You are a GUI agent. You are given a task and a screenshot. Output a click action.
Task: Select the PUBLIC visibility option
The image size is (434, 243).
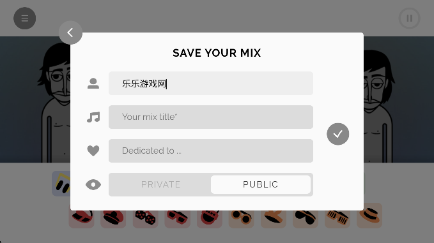[260, 184]
